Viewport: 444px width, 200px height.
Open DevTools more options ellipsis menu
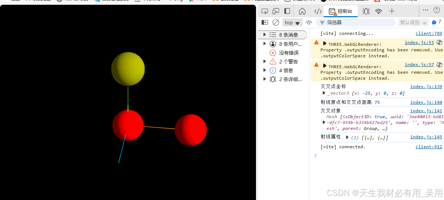[x=425, y=10]
